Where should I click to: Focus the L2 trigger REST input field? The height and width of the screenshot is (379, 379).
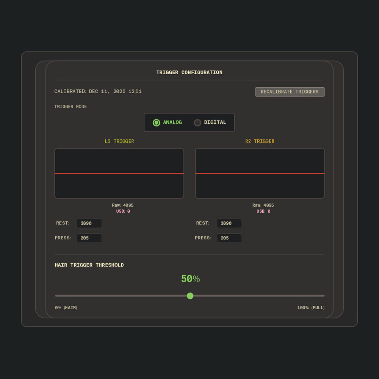[x=89, y=223]
